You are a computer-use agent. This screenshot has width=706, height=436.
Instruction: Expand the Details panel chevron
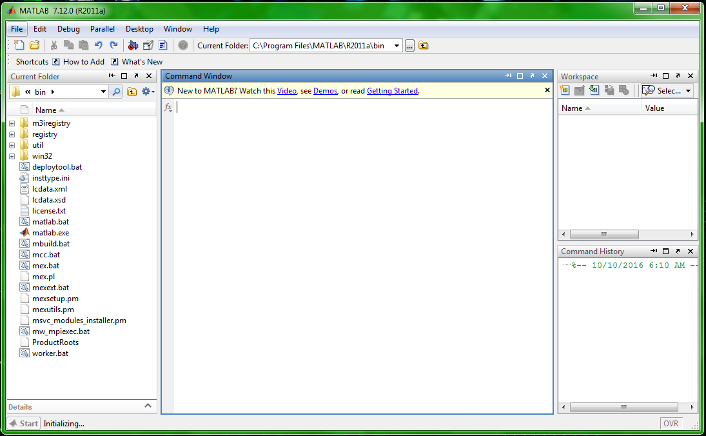pos(148,406)
